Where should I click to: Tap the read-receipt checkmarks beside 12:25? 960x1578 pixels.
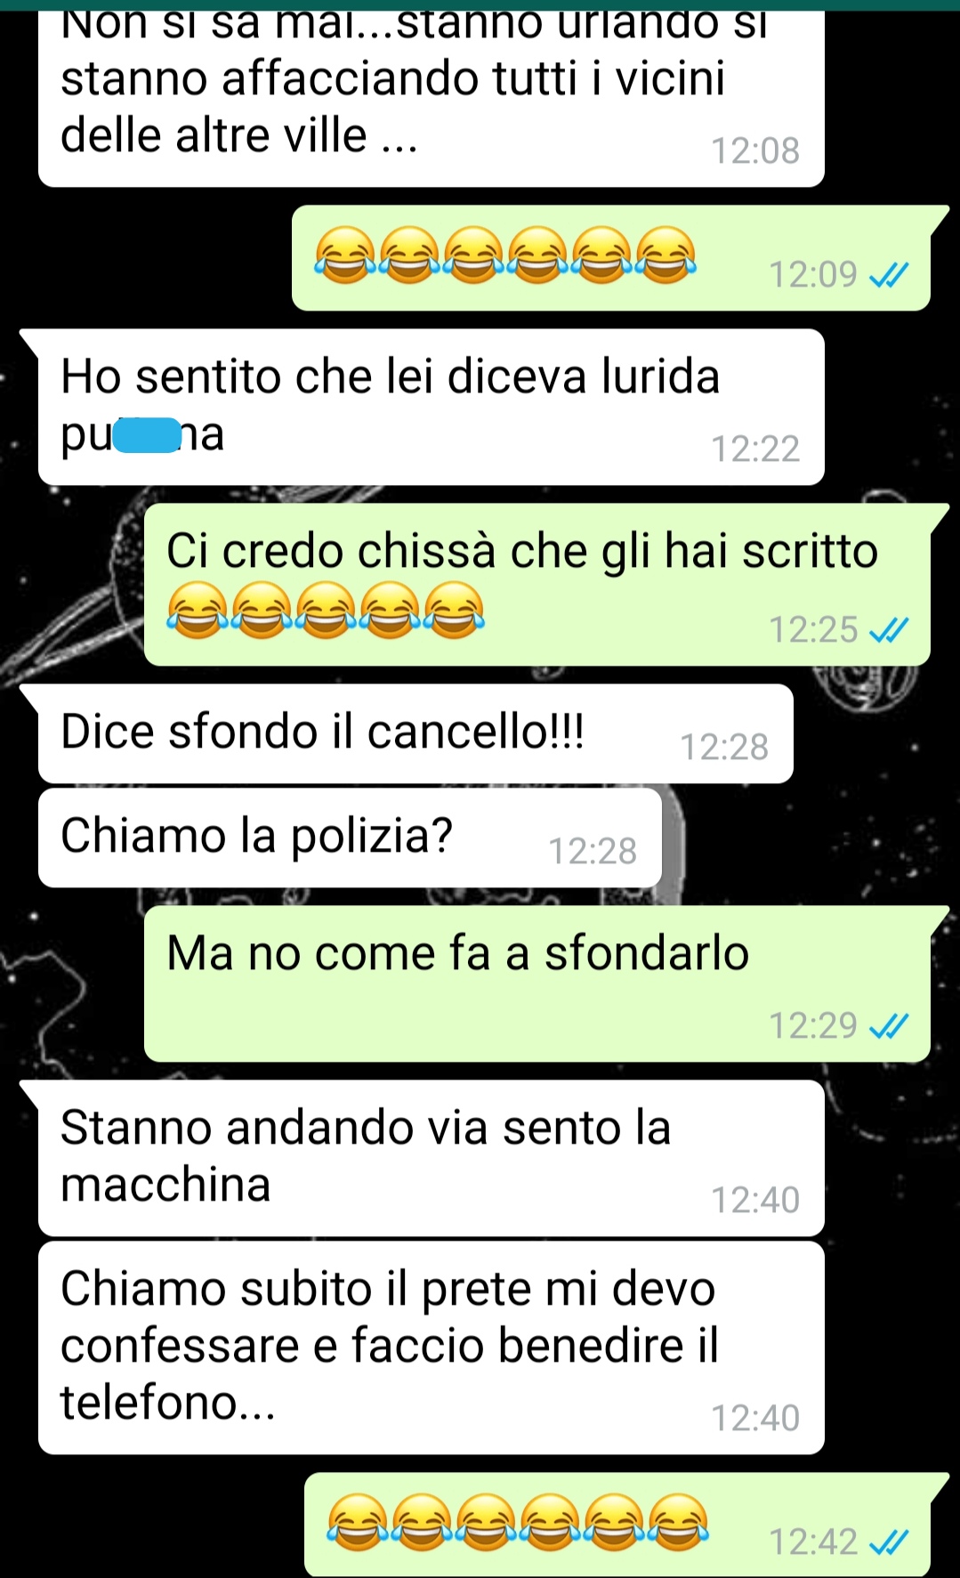pos(889,631)
